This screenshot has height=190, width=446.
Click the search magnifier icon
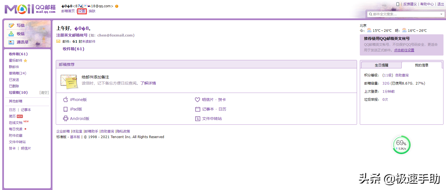370,14
